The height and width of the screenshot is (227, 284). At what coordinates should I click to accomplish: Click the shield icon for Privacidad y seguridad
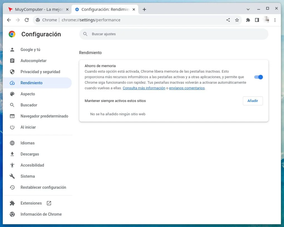[12, 72]
